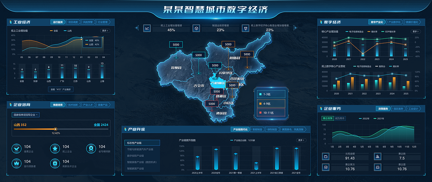The height and width of the screenshot is (182, 432).
Task: Toggle the 2021年 legend in 企业服务 chart
Action: 379,119
